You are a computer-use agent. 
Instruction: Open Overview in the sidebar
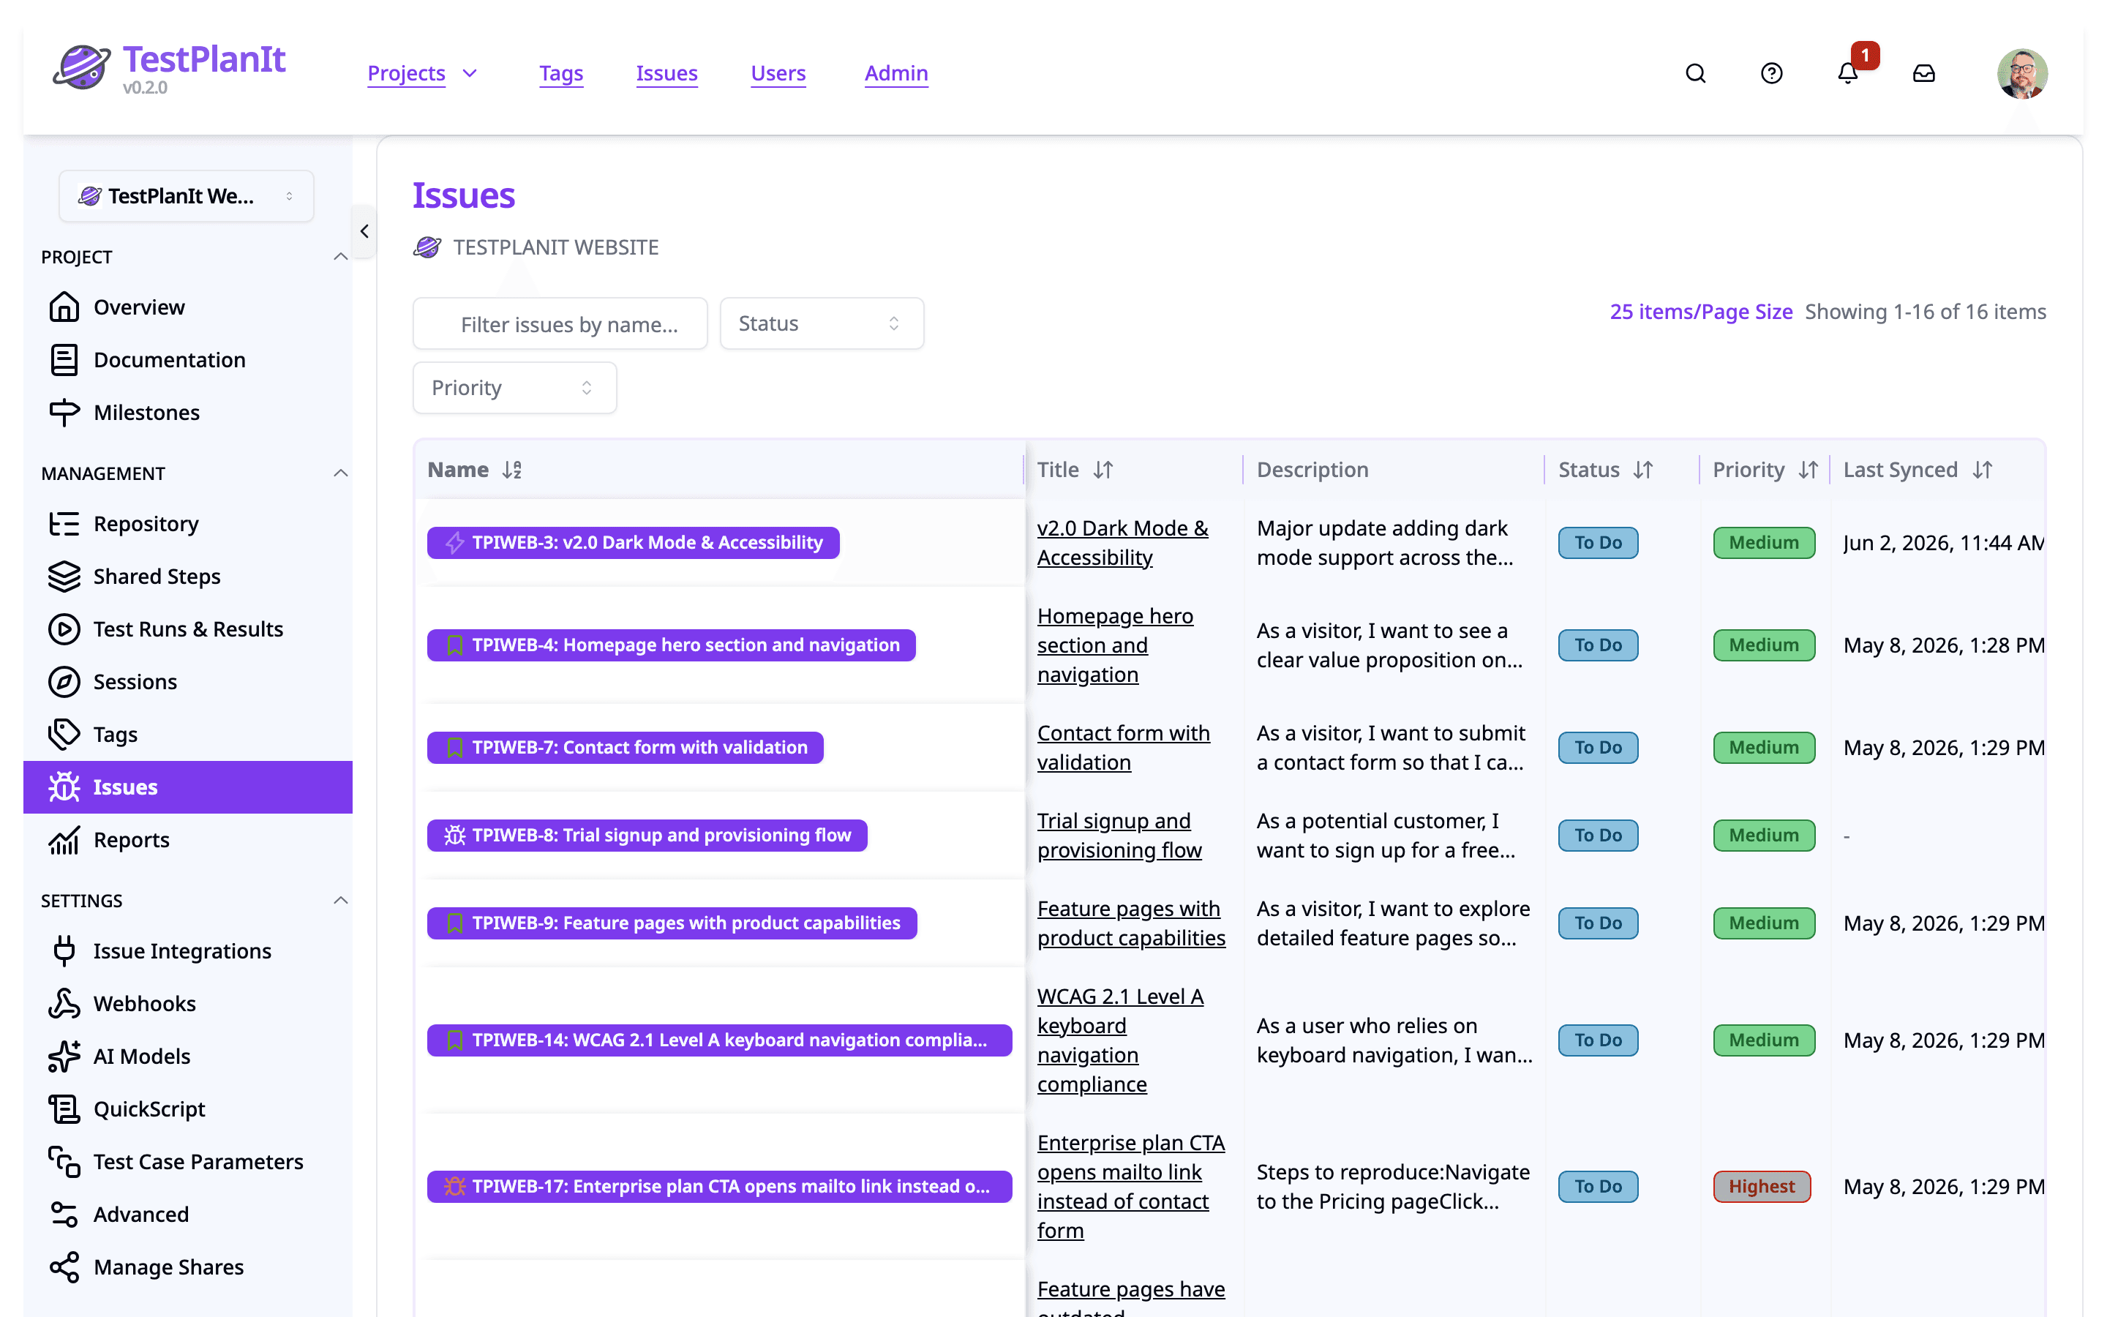pos(188,307)
